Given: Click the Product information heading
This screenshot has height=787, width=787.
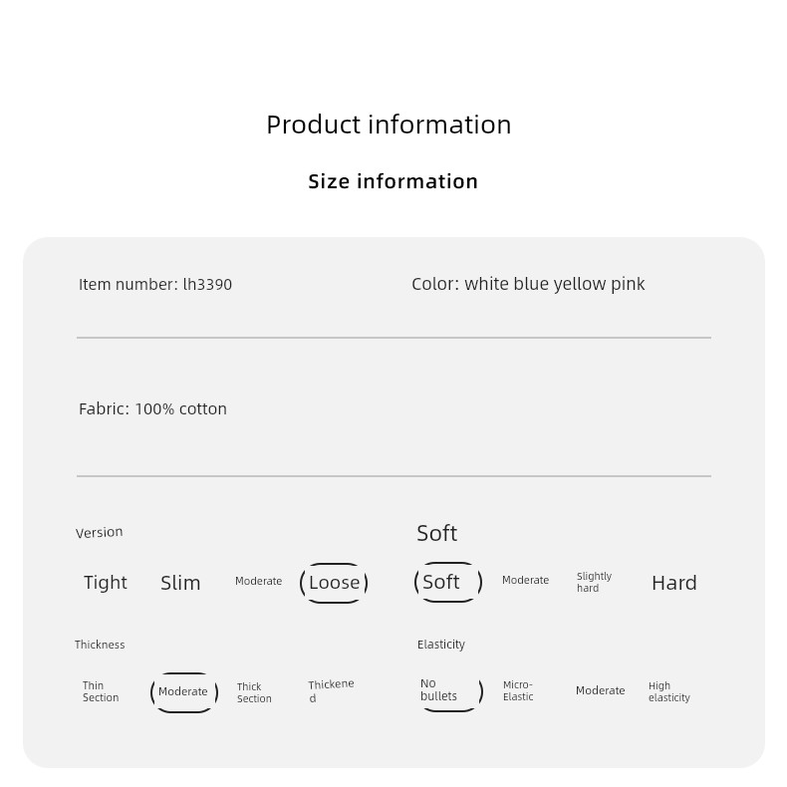Looking at the screenshot, I should (x=389, y=125).
